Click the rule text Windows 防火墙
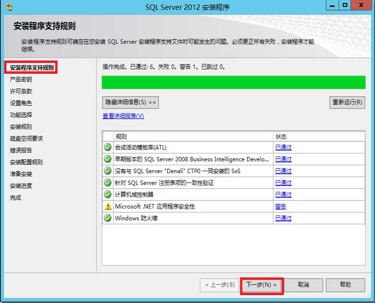375x303 pixels. pyautogui.click(x=136, y=218)
